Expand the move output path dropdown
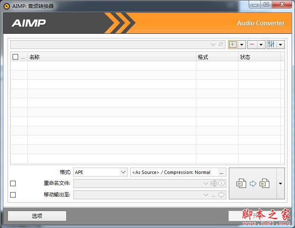Viewport: 295px width, 228px height. click(x=206, y=195)
